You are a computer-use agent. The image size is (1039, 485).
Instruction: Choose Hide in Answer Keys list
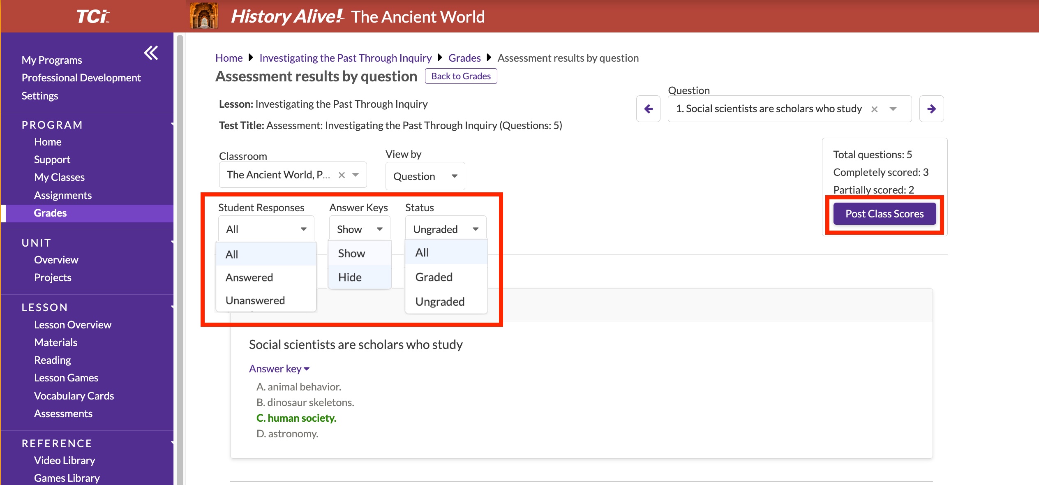350,277
